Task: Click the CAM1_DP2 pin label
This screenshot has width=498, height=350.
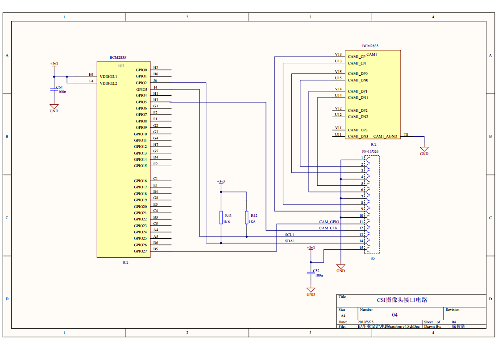Action: point(357,110)
